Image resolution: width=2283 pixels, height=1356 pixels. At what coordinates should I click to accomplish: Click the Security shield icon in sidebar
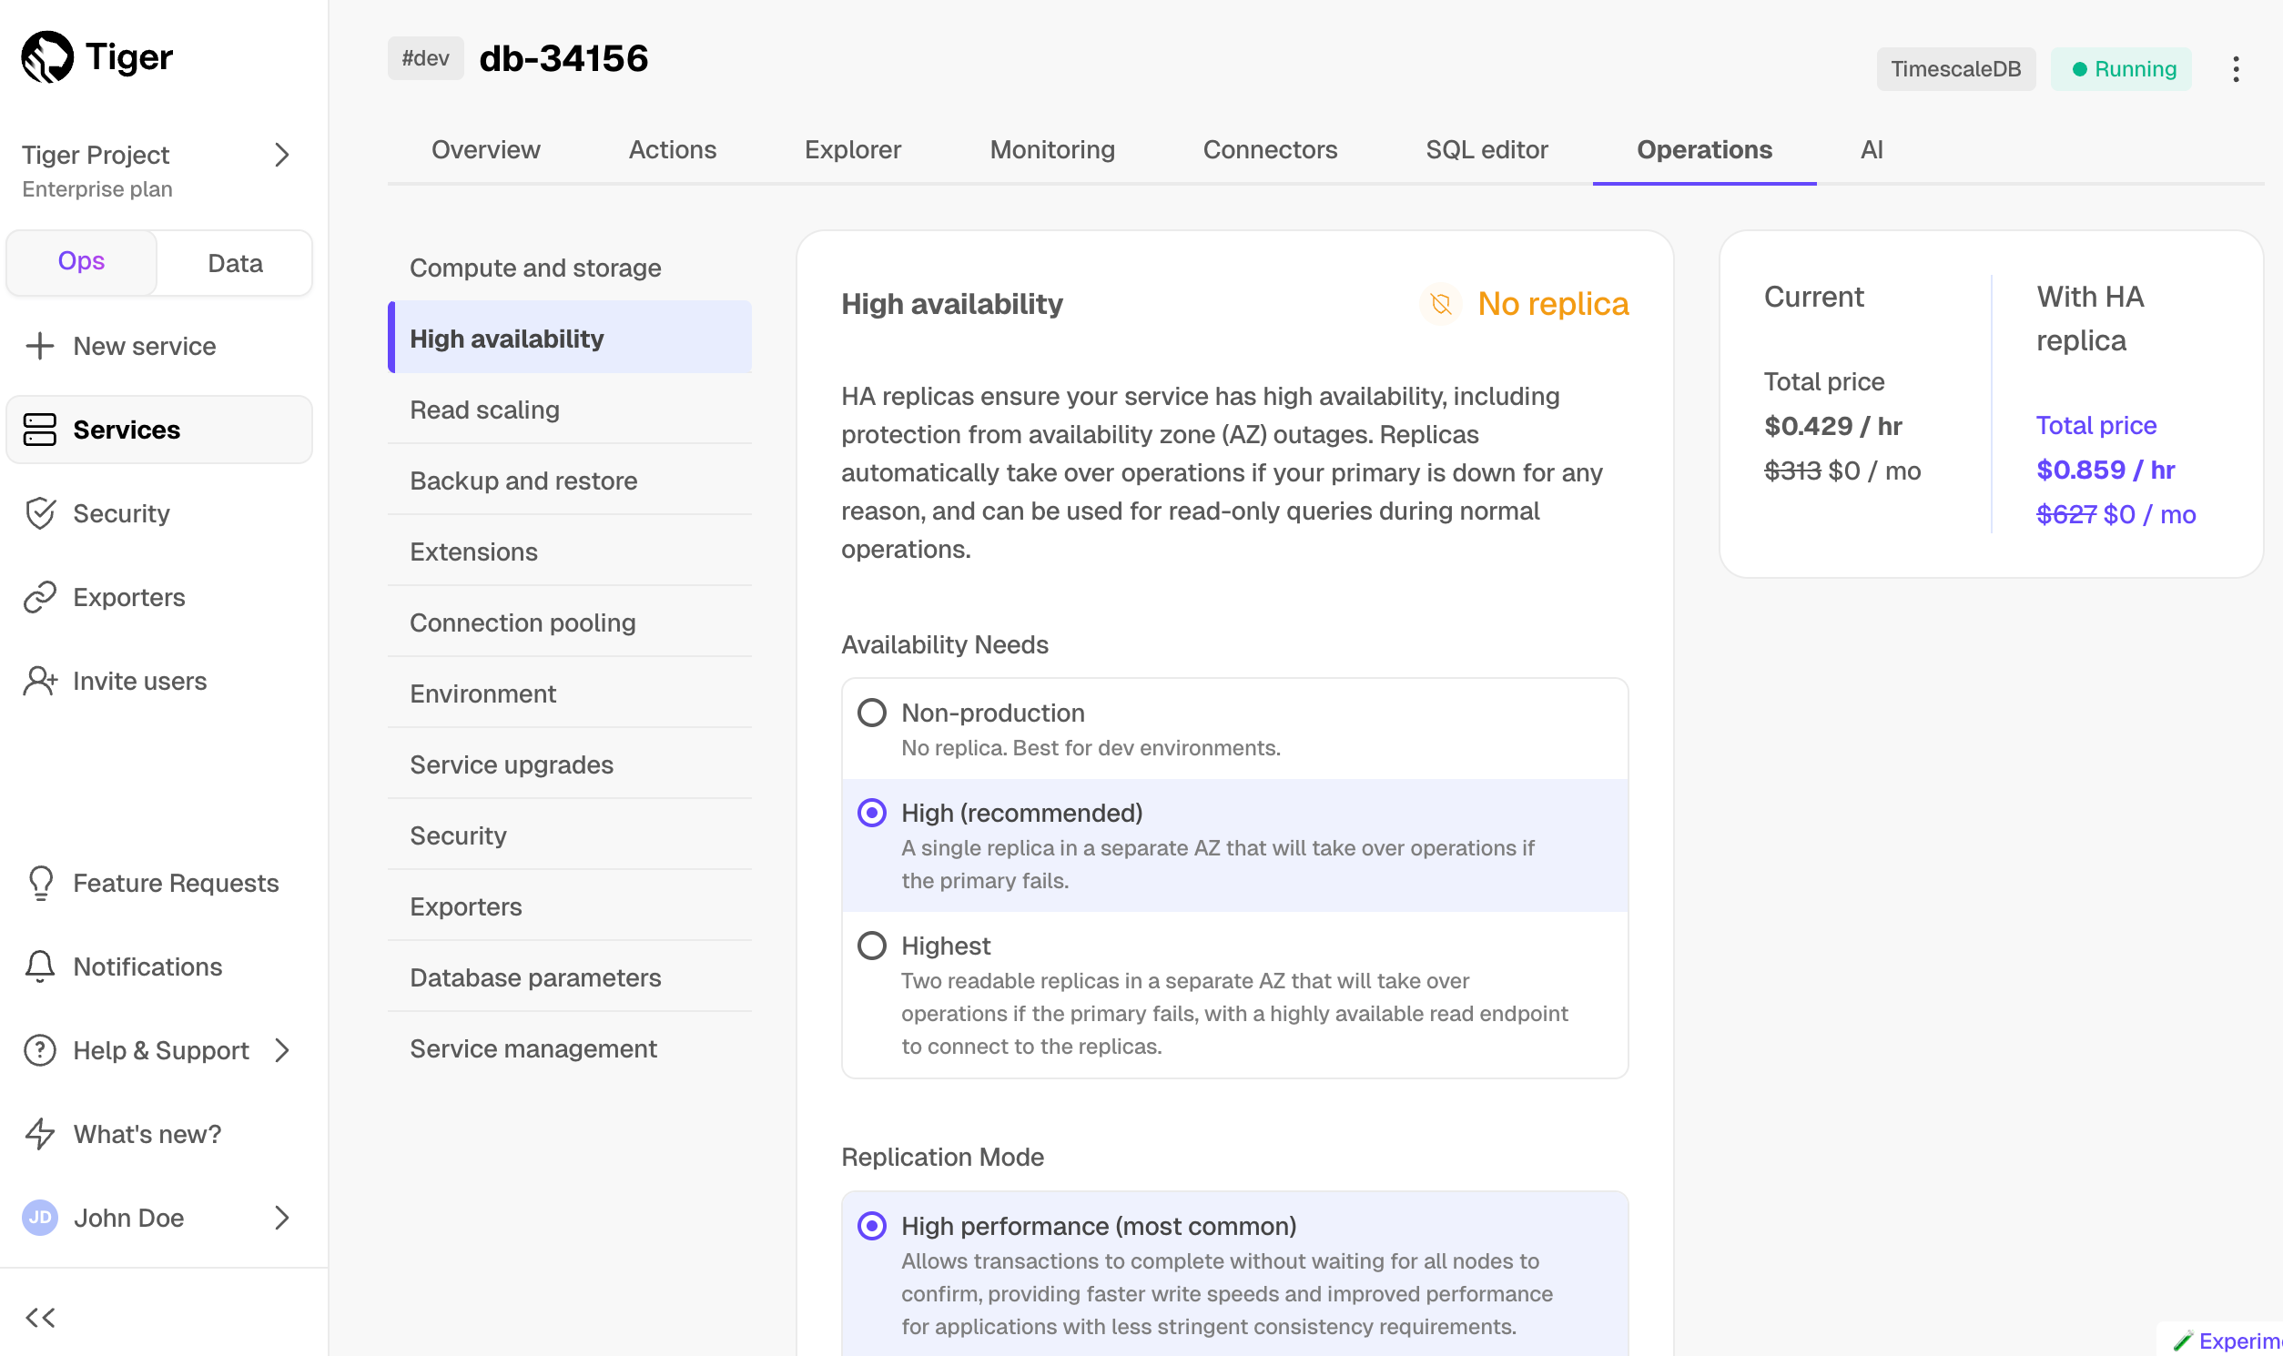pyautogui.click(x=40, y=513)
